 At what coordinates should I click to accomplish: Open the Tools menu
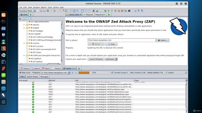[x=50, y=8]
